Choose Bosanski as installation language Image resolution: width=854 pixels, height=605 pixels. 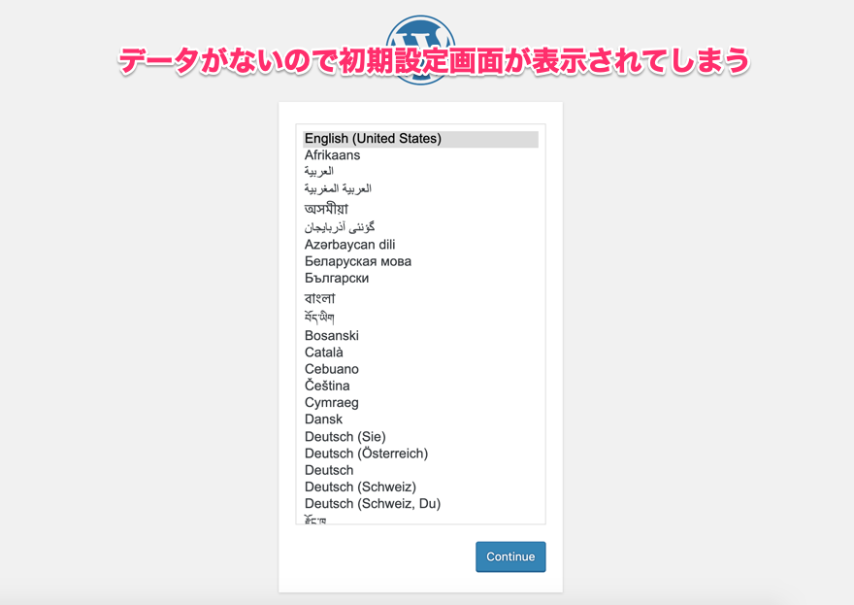[x=331, y=336]
